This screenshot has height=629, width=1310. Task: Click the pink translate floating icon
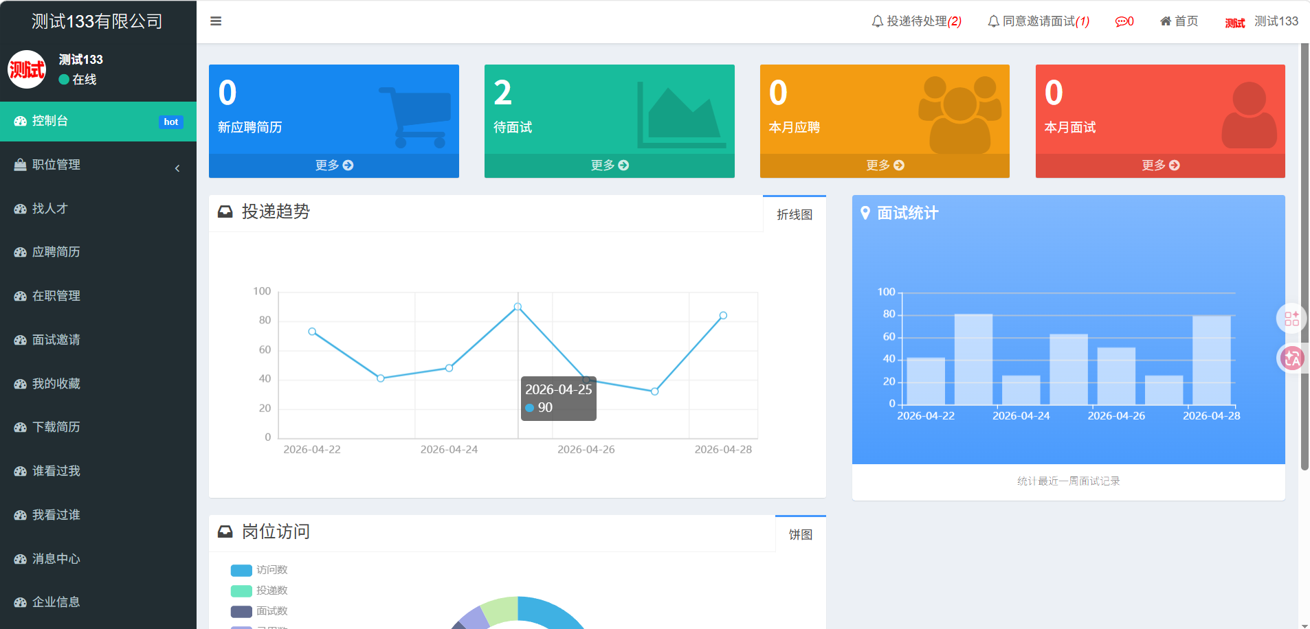coord(1291,358)
